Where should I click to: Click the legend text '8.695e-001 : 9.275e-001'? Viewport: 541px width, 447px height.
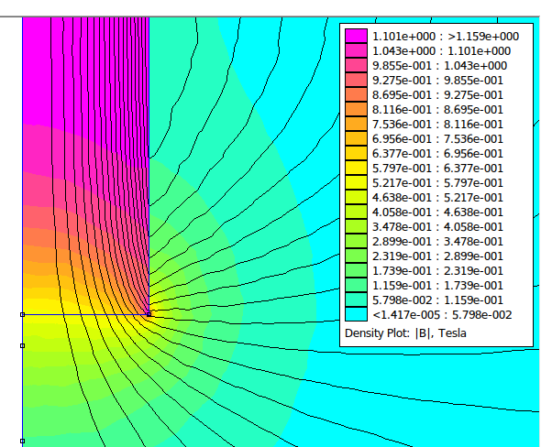[x=437, y=94]
